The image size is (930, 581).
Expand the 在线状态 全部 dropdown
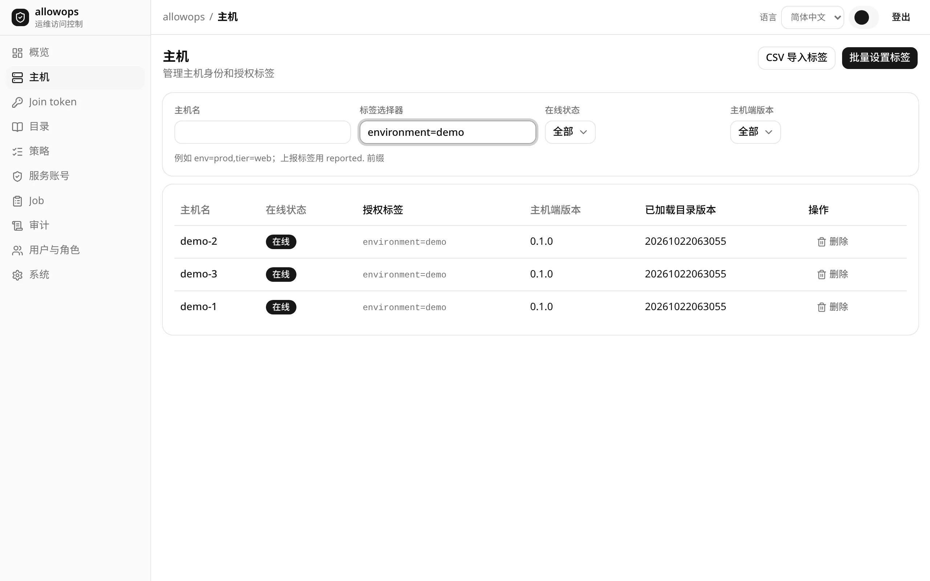[570, 132]
